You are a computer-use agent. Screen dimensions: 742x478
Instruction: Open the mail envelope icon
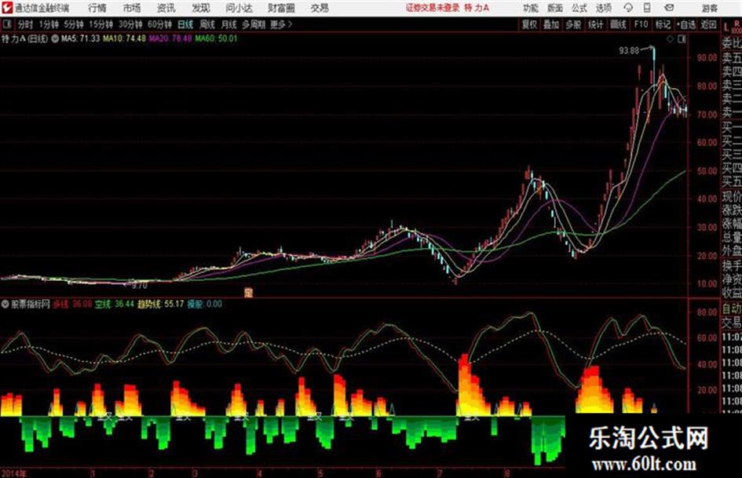click(x=669, y=8)
